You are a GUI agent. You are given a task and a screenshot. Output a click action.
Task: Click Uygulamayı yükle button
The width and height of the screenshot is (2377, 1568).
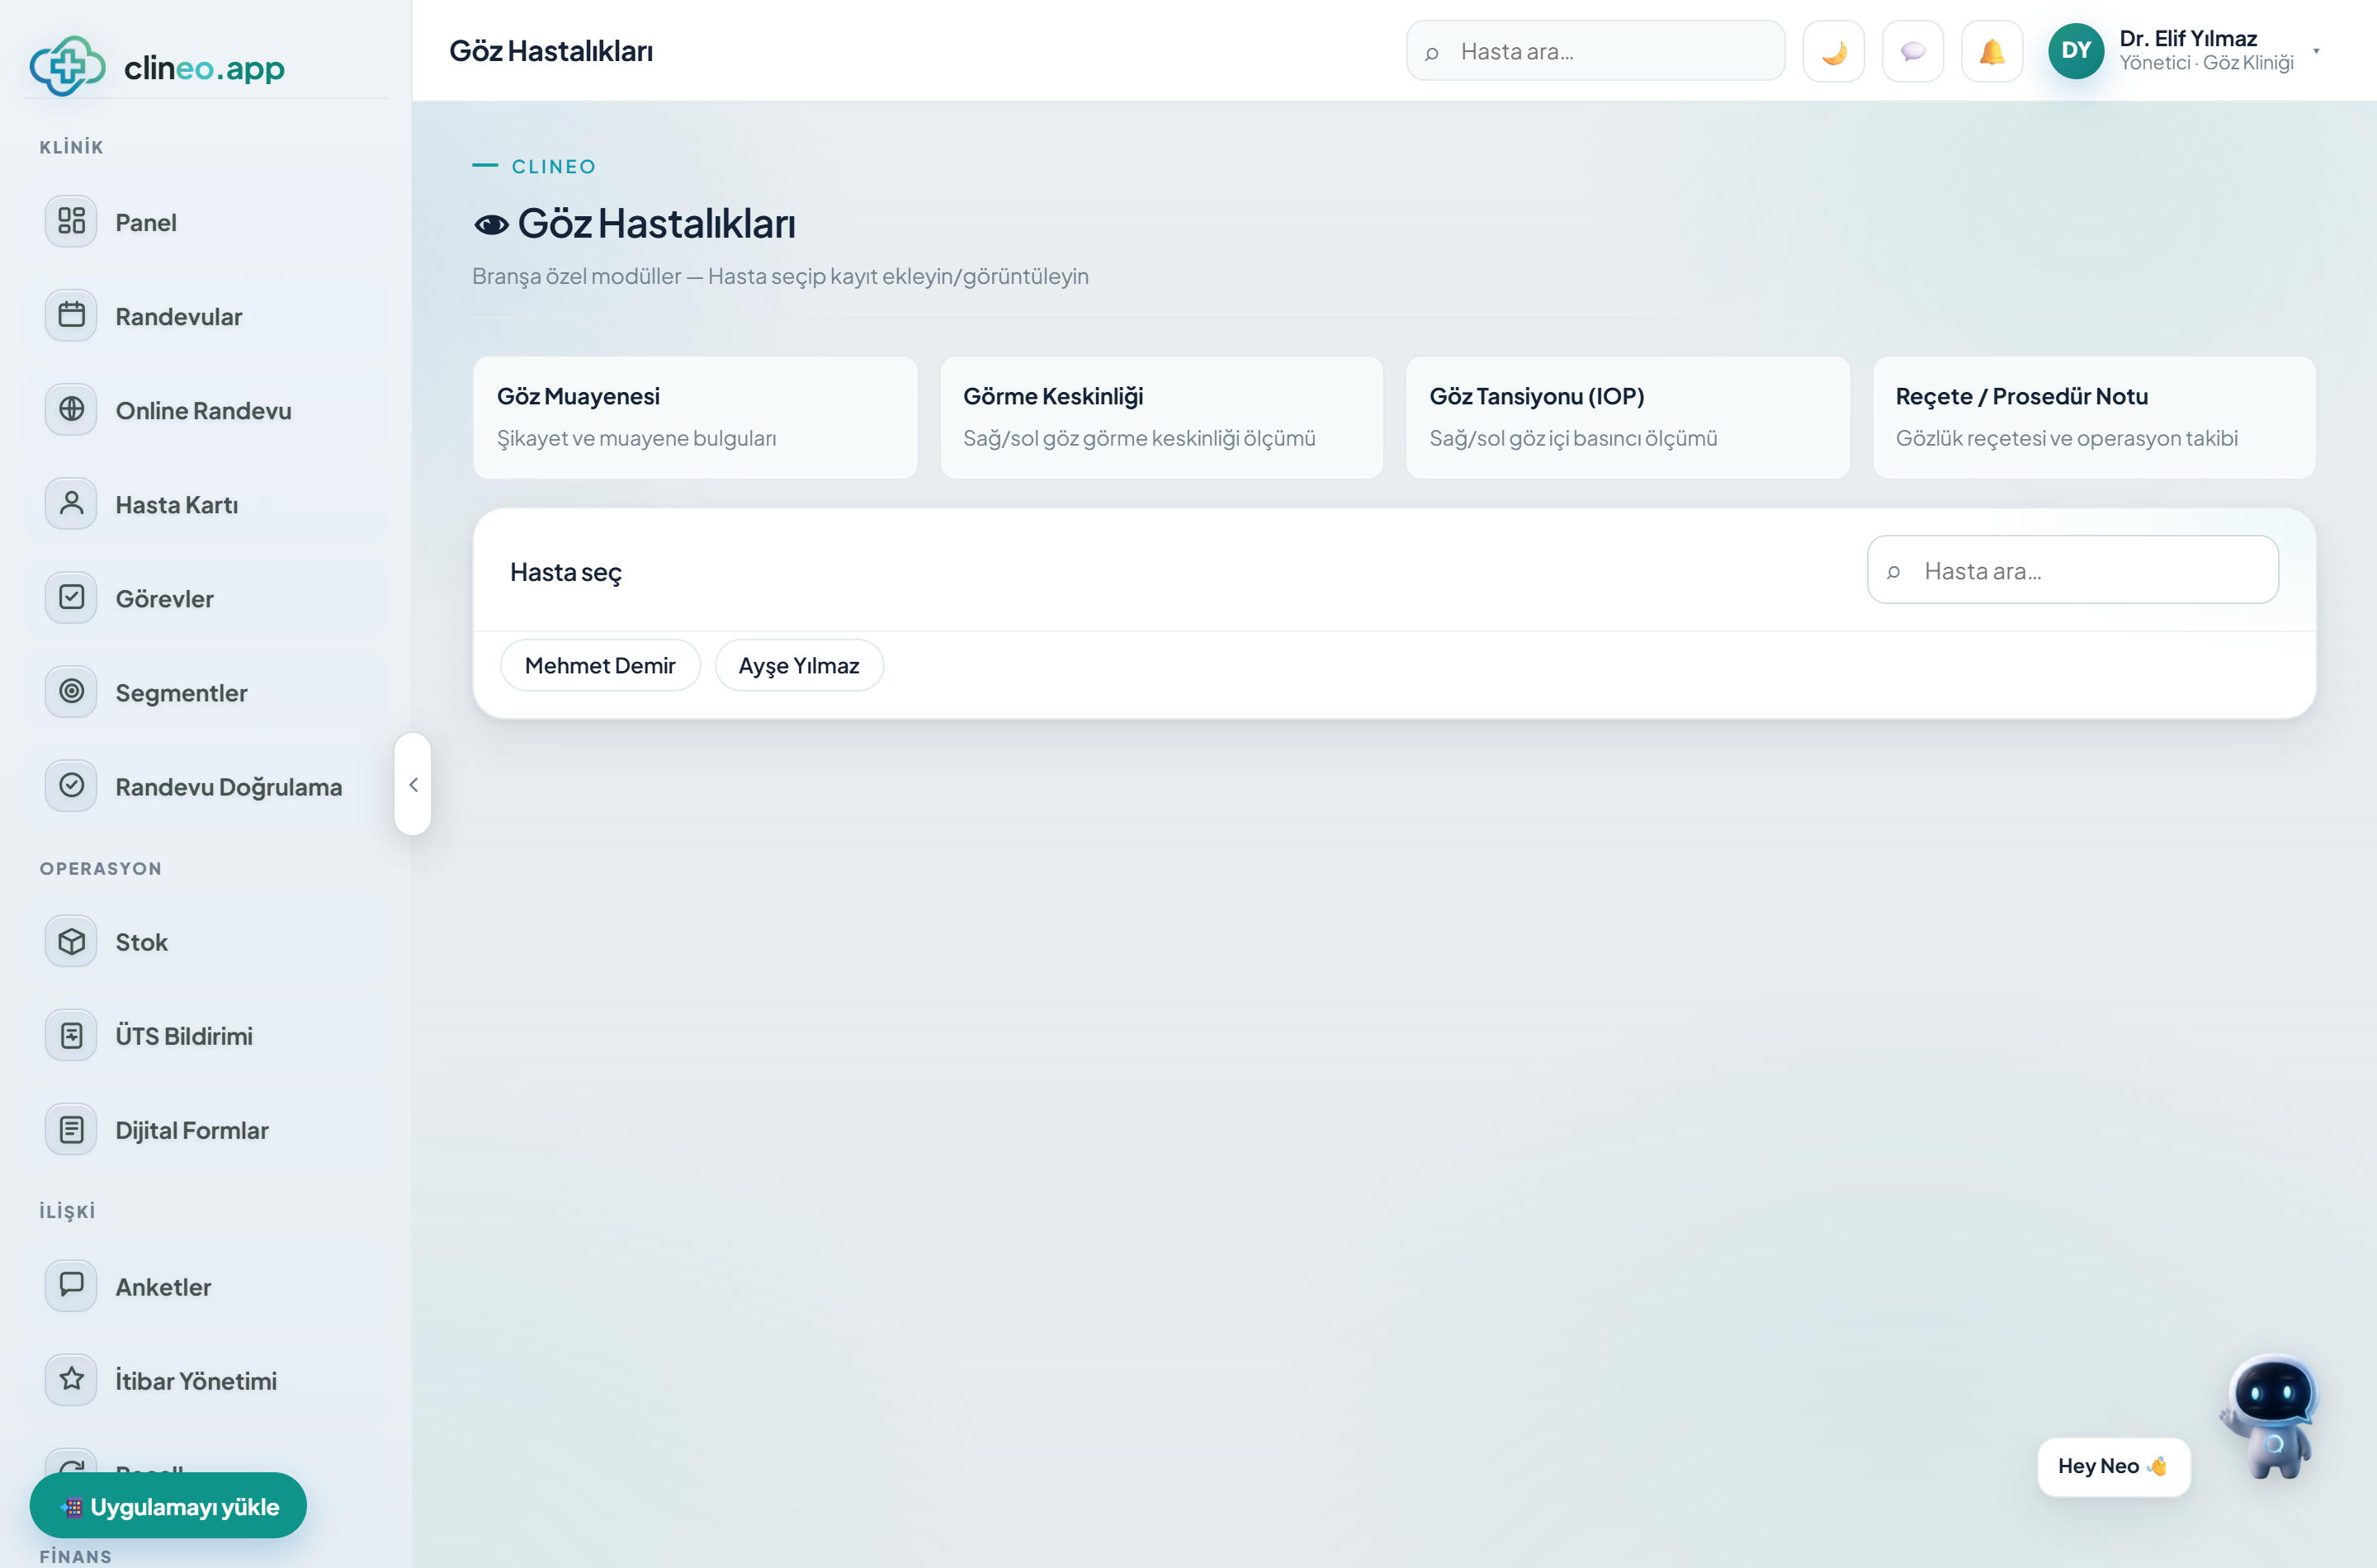point(168,1505)
